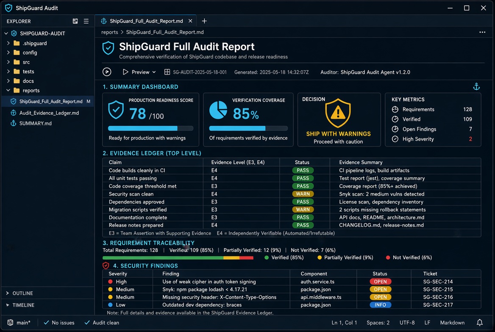Viewport: 495px width, 332px height.
Task: Click the Security Findings red shield icon
Action: (x=106, y=266)
